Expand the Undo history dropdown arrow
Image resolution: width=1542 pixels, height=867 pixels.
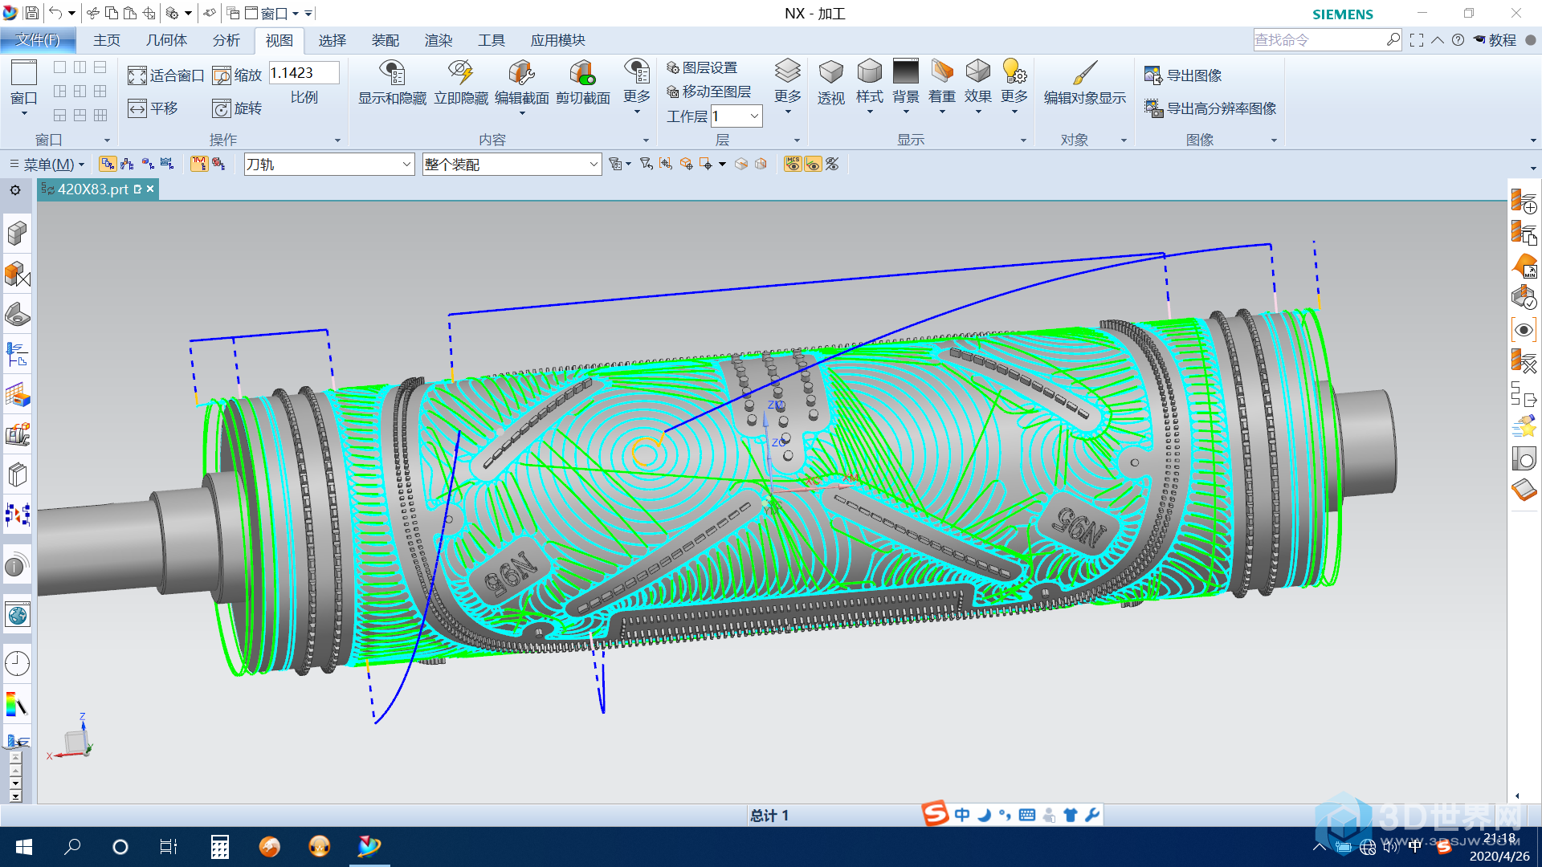click(71, 14)
